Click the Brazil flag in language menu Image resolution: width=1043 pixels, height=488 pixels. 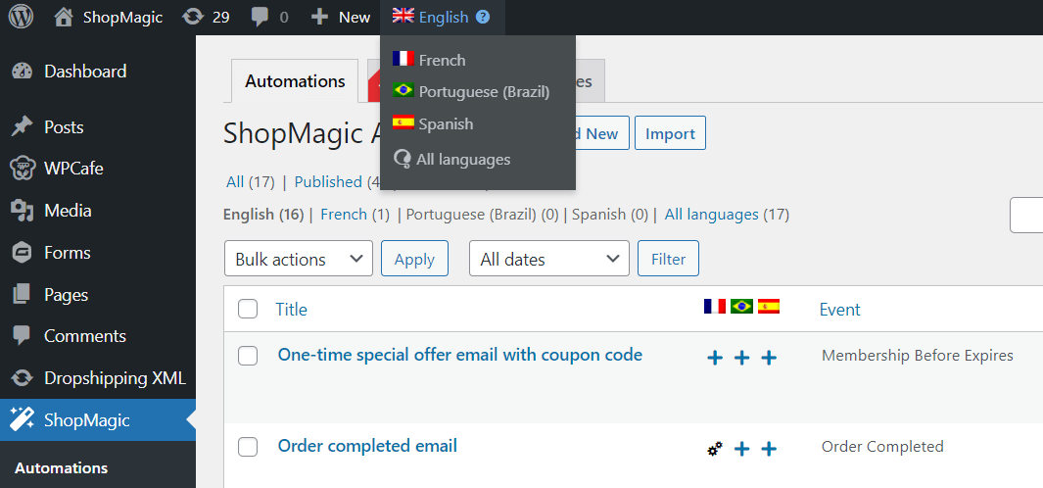coord(403,90)
